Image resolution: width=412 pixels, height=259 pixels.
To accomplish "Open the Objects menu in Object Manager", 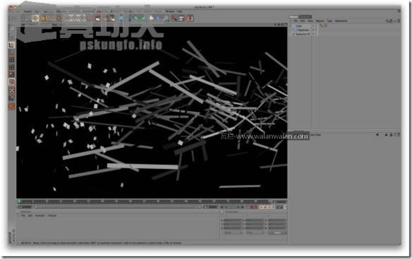I will [320, 21].
